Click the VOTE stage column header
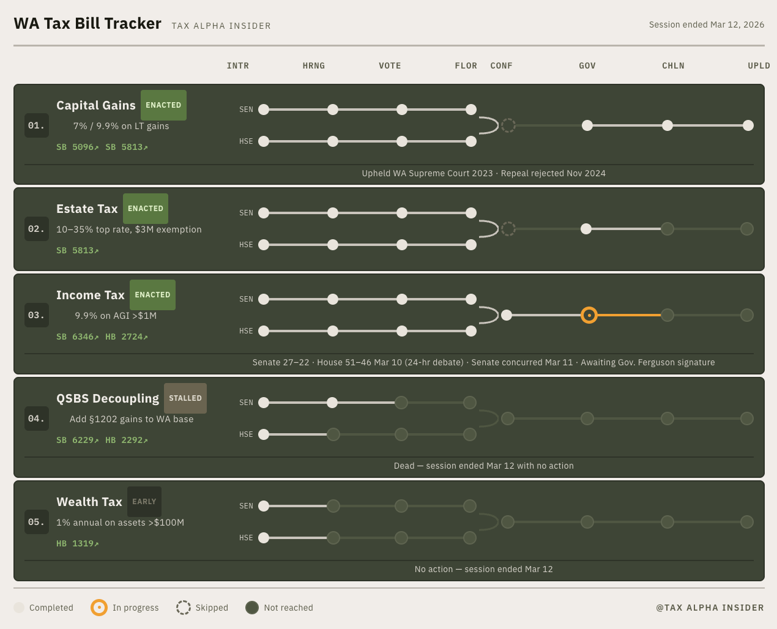Image resolution: width=777 pixels, height=629 pixels. pyautogui.click(x=390, y=65)
